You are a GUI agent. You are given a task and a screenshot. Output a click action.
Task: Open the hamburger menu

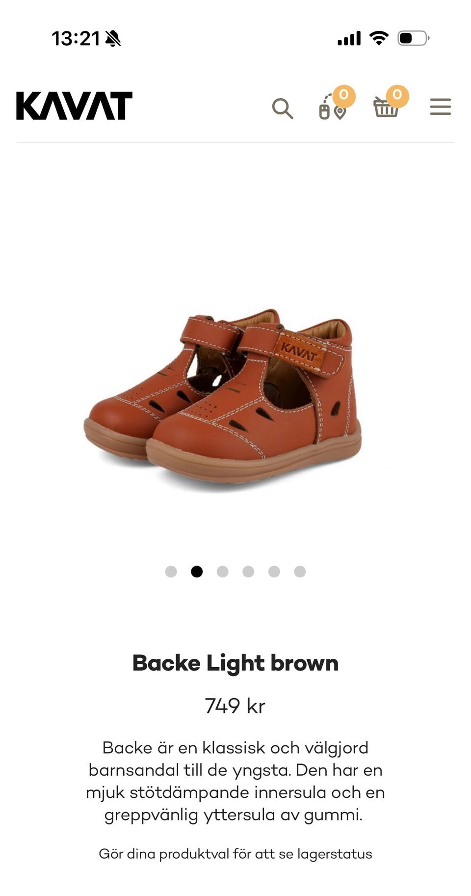click(440, 107)
